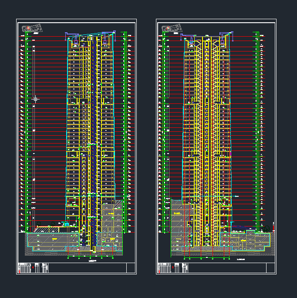Screen dimensions: 297x298
Task: Select the blue elevator shaft in left section
Action: pyautogui.click(x=93, y=131)
